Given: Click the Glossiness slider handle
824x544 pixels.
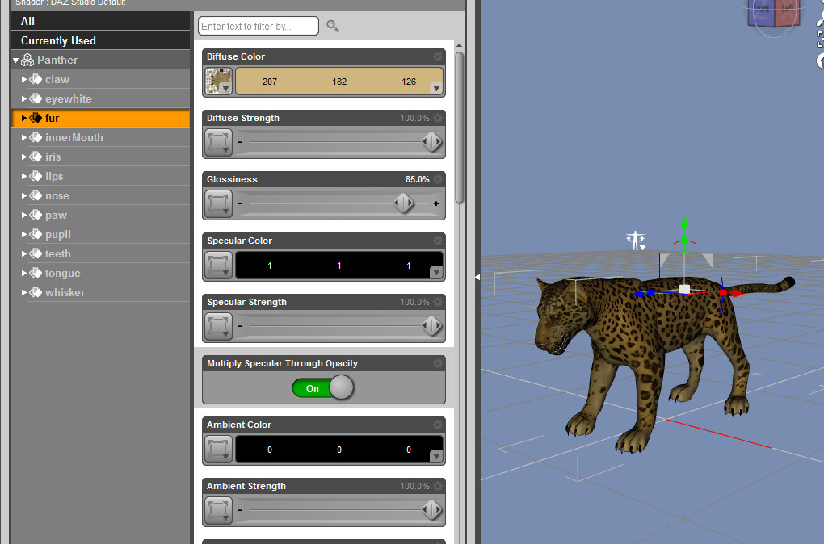Looking at the screenshot, I should point(404,203).
